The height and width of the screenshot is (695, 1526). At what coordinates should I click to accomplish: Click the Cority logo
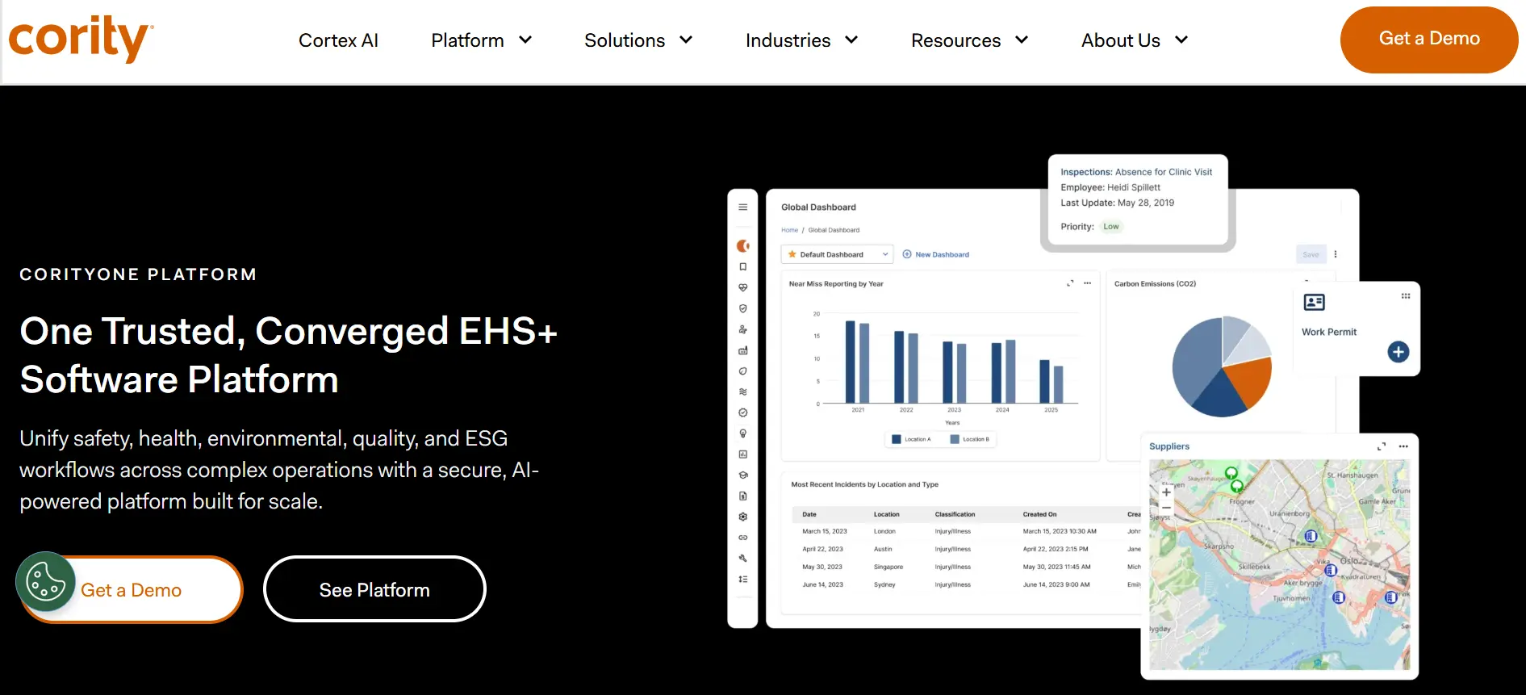point(81,39)
